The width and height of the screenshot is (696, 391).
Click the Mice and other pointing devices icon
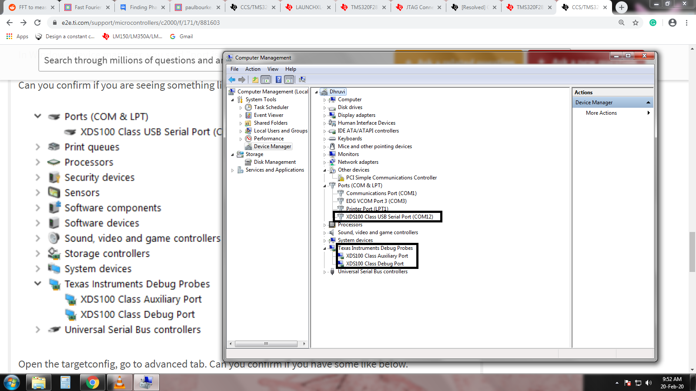pos(332,146)
